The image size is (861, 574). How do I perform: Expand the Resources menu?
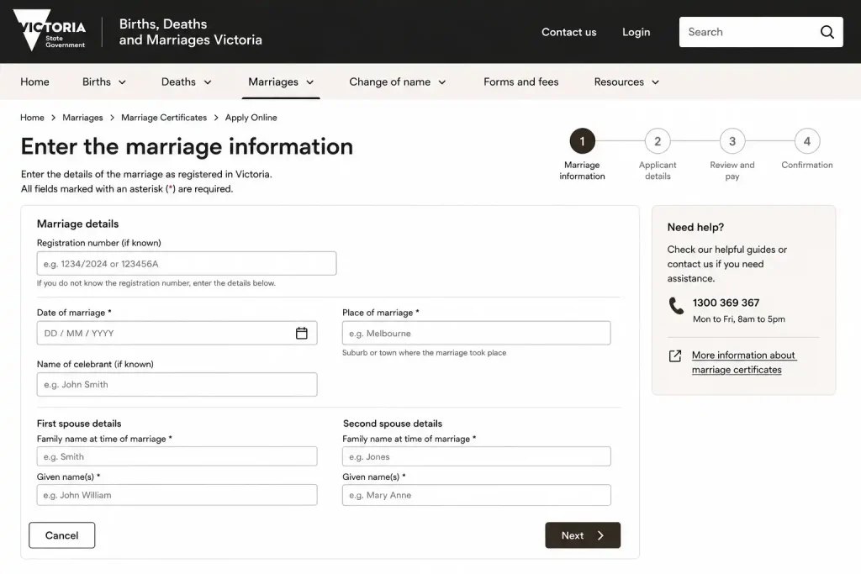626,82
